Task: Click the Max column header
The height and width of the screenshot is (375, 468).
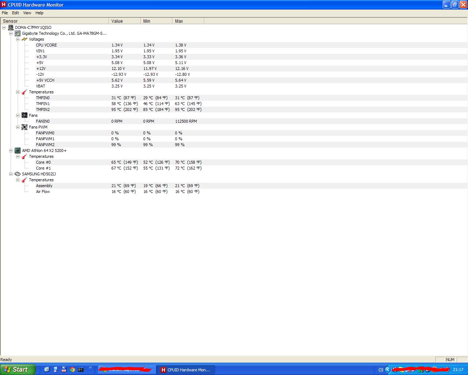Action: 188,21
